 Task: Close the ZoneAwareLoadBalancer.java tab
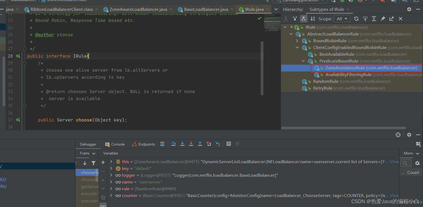pyautogui.click(x=171, y=9)
